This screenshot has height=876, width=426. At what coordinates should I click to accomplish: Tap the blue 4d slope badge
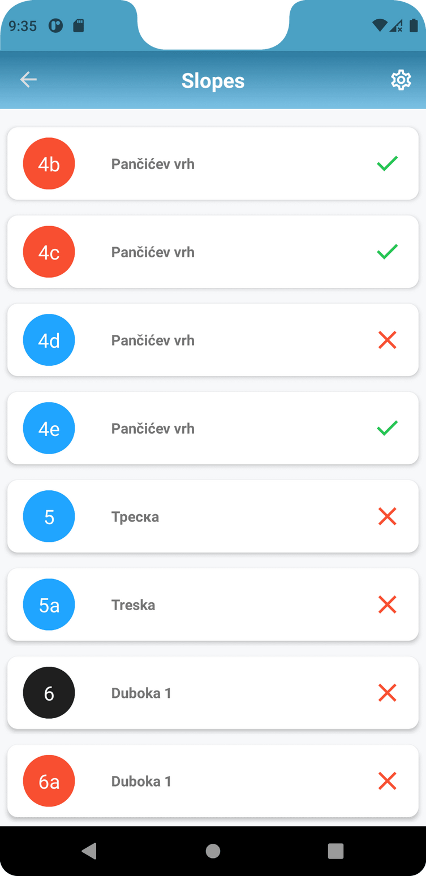point(49,340)
